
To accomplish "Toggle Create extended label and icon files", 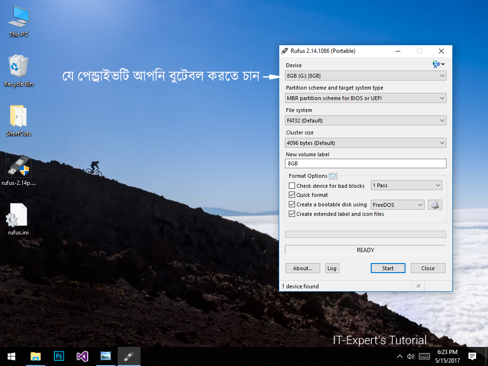I will pyautogui.click(x=292, y=214).
